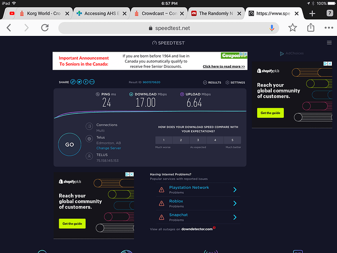Image resolution: width=337 pixels, height=253 pixels.
Task: Open downdetector.com link
Action: [197, 229]
